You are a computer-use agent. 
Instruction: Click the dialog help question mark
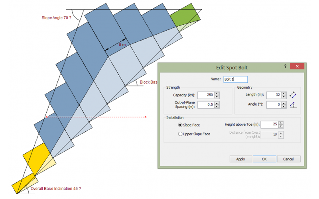point(286,67)
